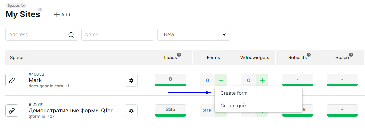Click the link icon for space #30019
The width and height of the screenshot is (365, 139).
pos(12,111)
